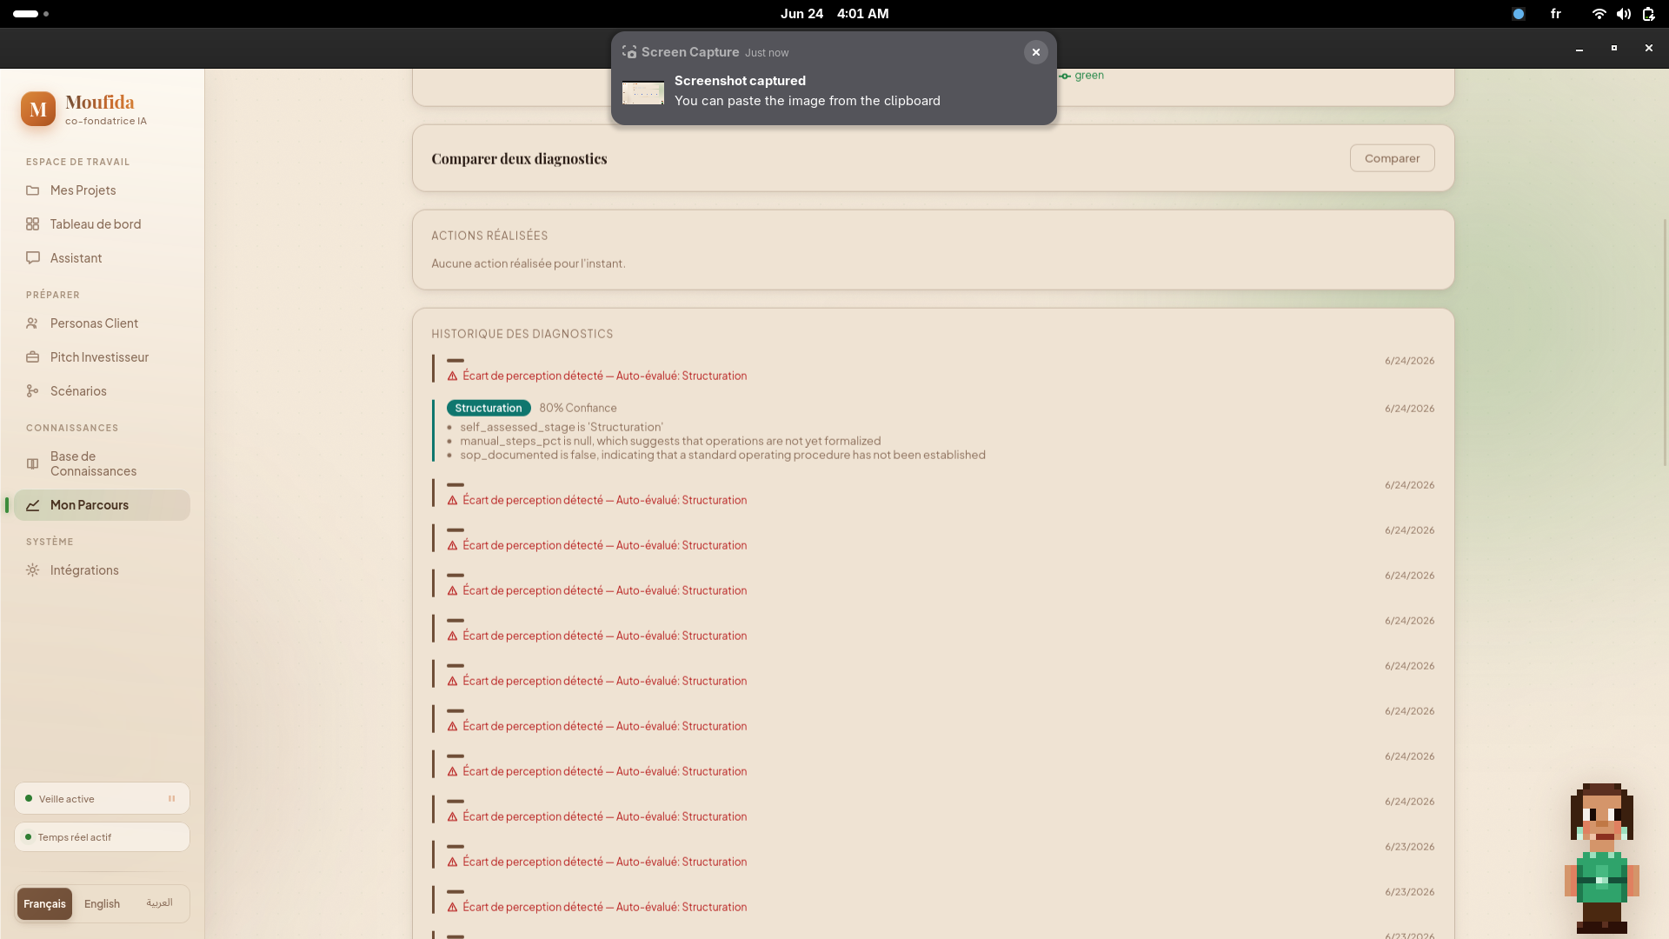Switch language to English
Image resolution: width=1669 pixels, height=939 pixels.
102,904
